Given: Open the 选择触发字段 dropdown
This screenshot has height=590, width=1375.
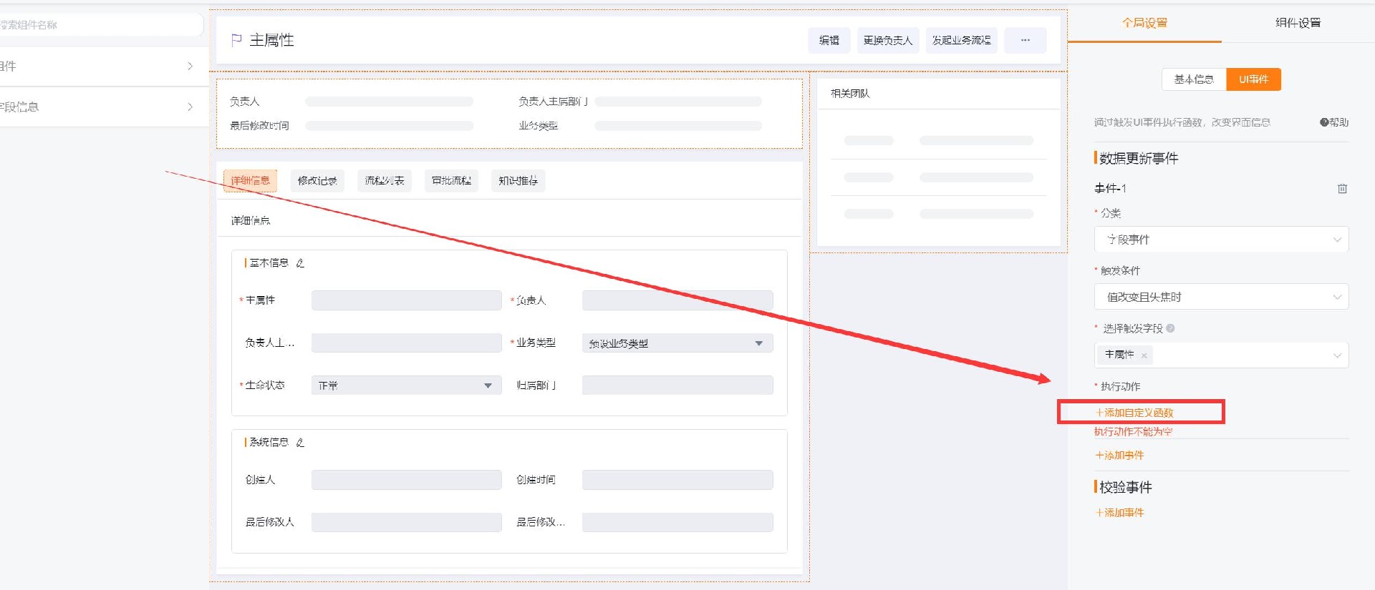Looking at the screenshot, I should pyautogui.click(x=1221, y=355).
